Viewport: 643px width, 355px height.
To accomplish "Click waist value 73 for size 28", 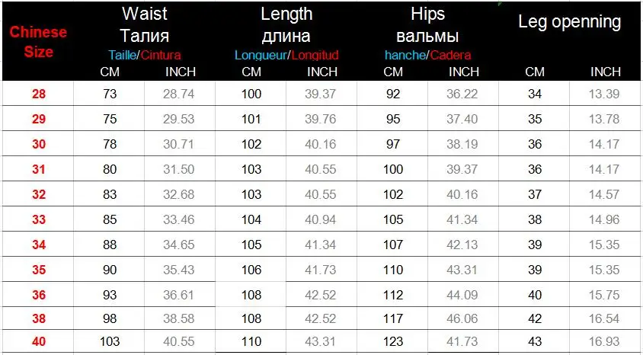I will (110, 94).
